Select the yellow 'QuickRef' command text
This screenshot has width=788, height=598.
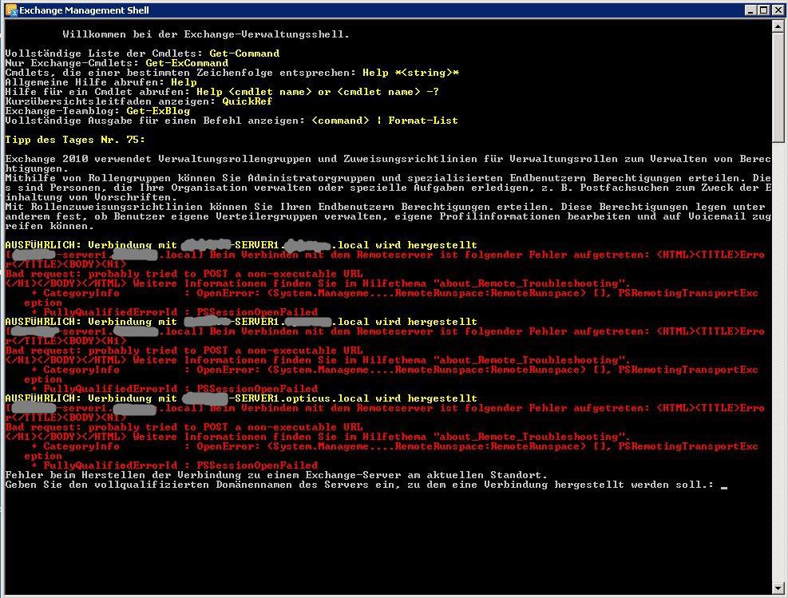coord(247,101)
